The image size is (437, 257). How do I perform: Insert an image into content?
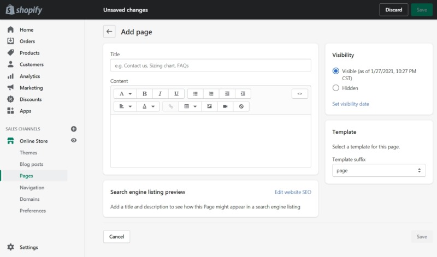pos(209,106)
